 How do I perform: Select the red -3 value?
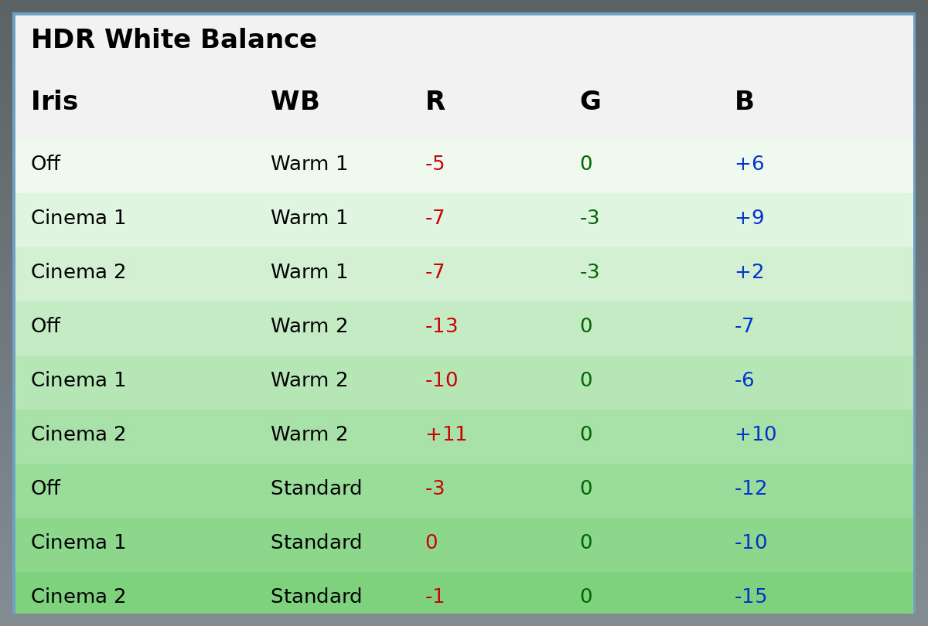click(x=435, y=489)
